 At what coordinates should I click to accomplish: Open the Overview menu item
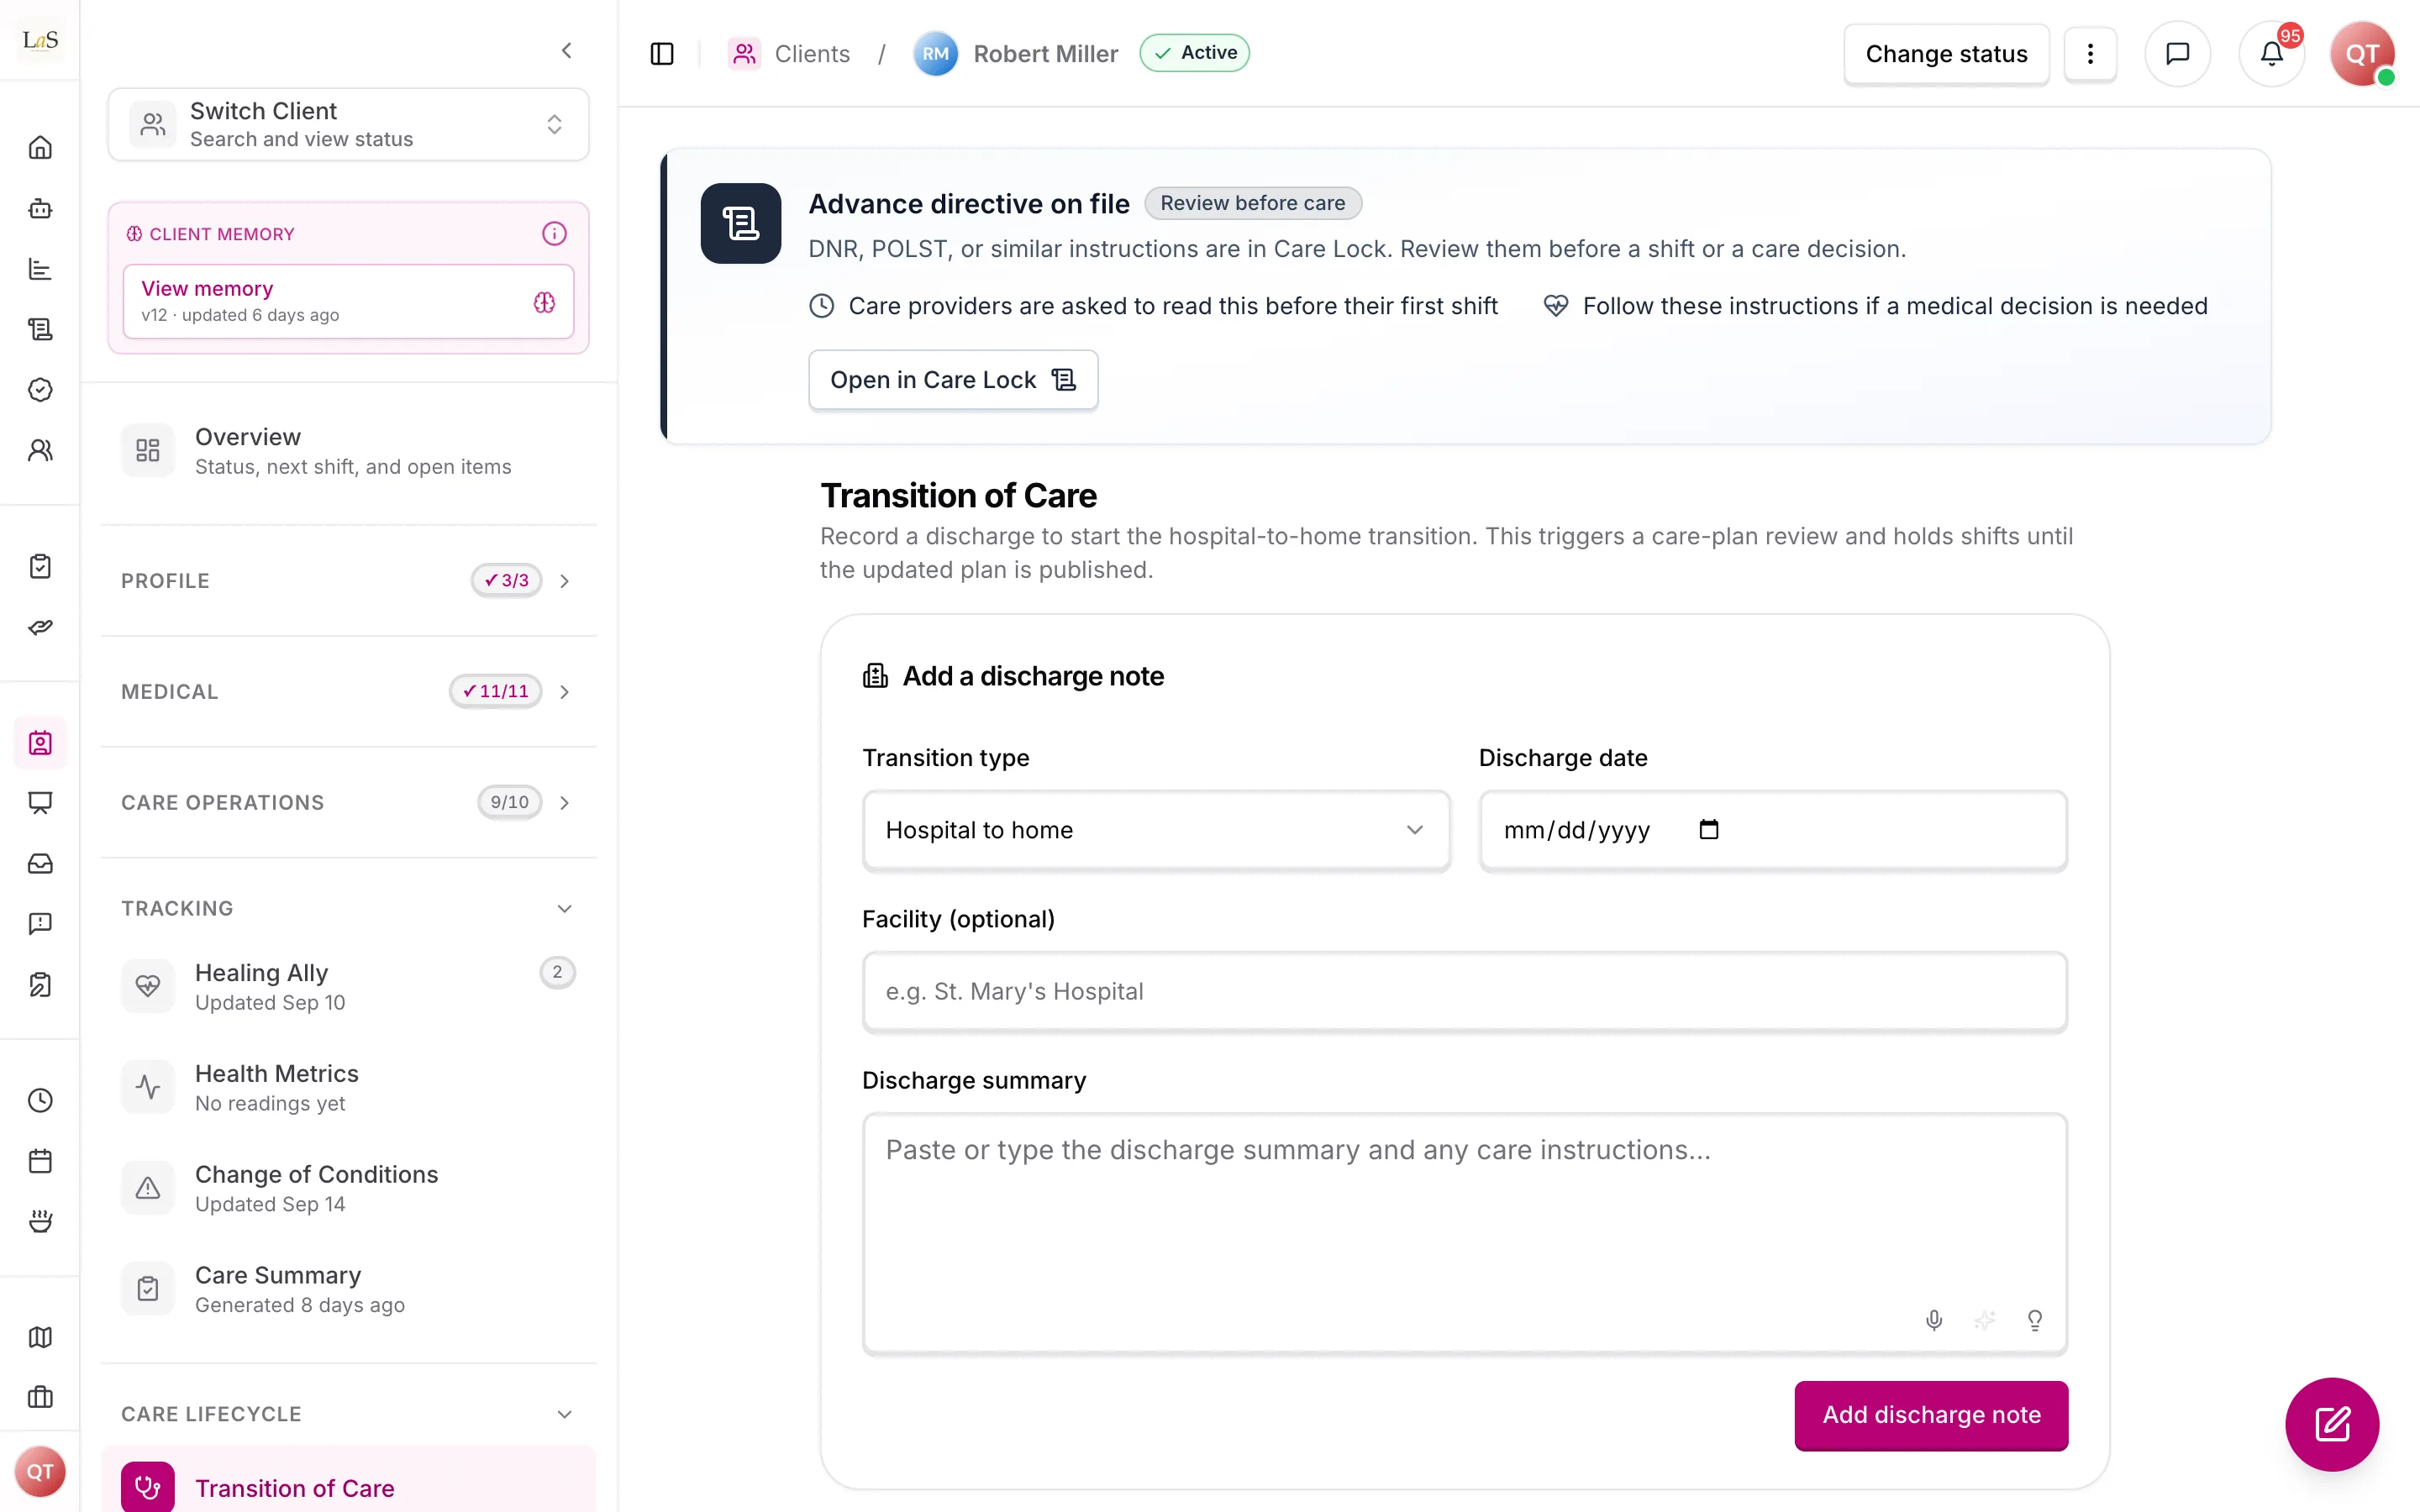(348, 451)
